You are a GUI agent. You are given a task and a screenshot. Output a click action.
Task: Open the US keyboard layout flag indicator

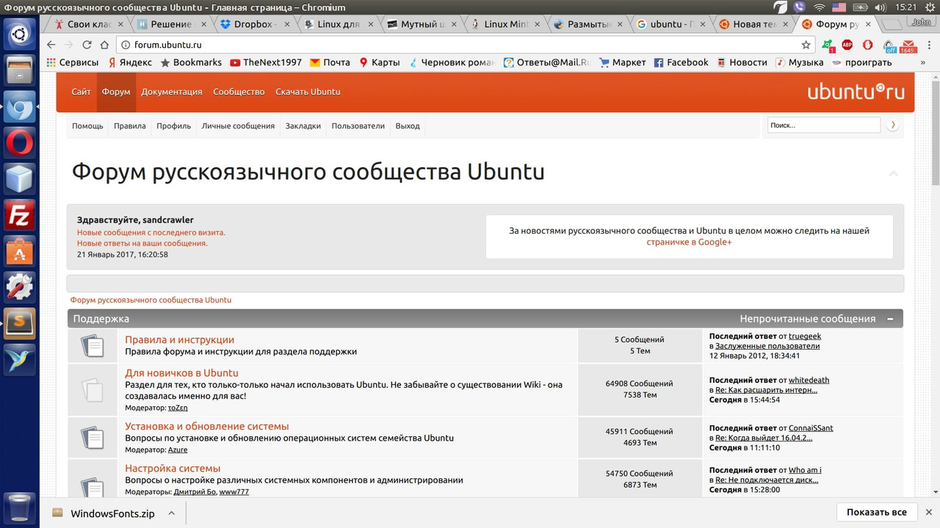point(839,7)
